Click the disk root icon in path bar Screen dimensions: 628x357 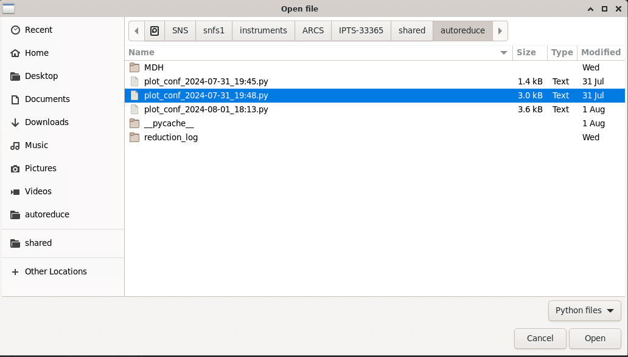155,30
